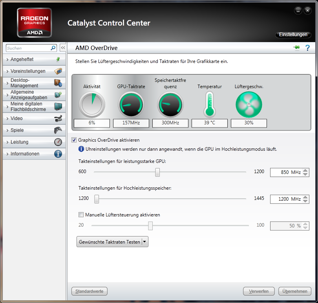Click the green pin icon in the AMD OverDrive header
318x303 pixels.
click(296, 48)
